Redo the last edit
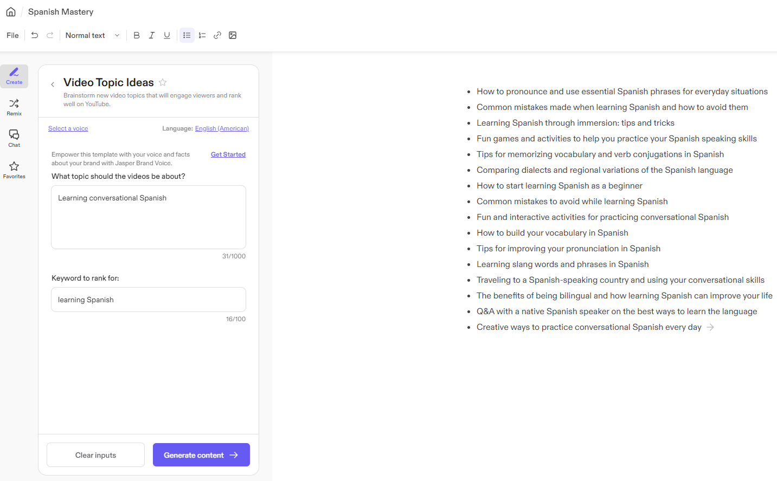777x481 pixels. (x=49, y=35)
